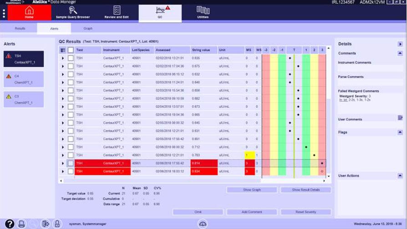407x229 pixels.
Task: Click the Reset Severity button
Action: pos(305,212)
